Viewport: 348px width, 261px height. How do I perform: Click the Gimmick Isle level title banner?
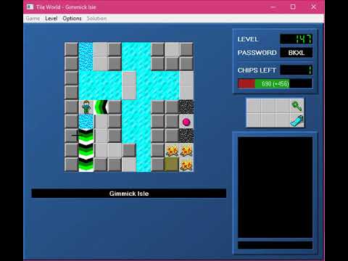point(129,194)
